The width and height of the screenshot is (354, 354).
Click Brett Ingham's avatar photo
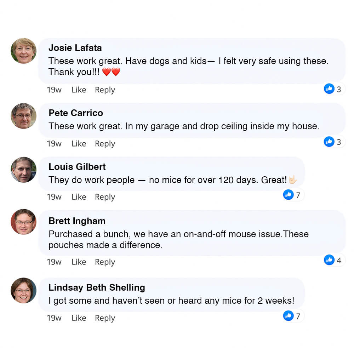24,222
